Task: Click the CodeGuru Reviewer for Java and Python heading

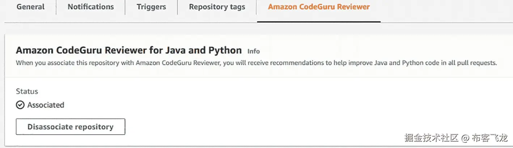Action: coord(129,50)
